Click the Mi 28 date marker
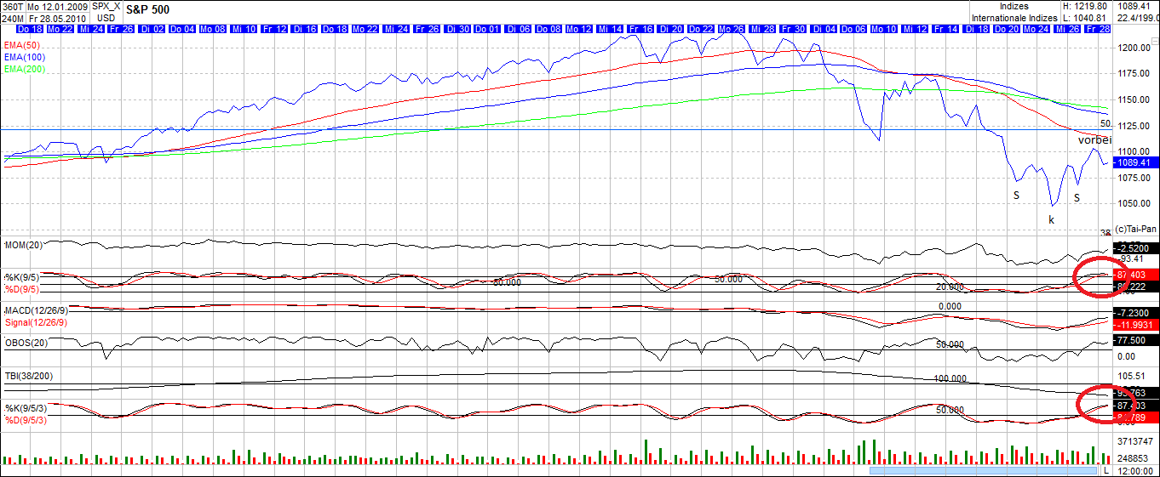Viewport: 1160px width, 477px height. (763, 29)
